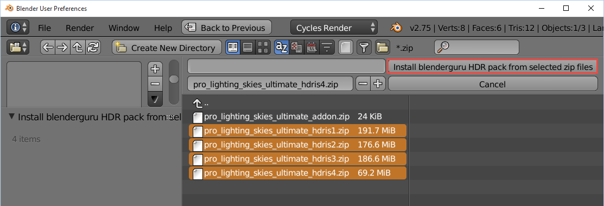Image resolution: width=604 pixels, height=206 pixels.
Task: Open the Window menu
Action: 124,28
